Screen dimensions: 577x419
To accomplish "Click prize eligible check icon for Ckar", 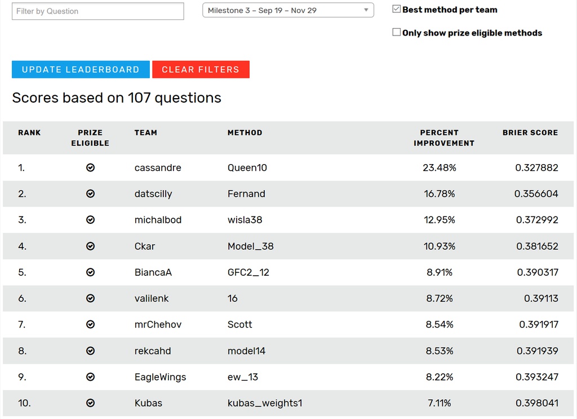I will 90,246.
